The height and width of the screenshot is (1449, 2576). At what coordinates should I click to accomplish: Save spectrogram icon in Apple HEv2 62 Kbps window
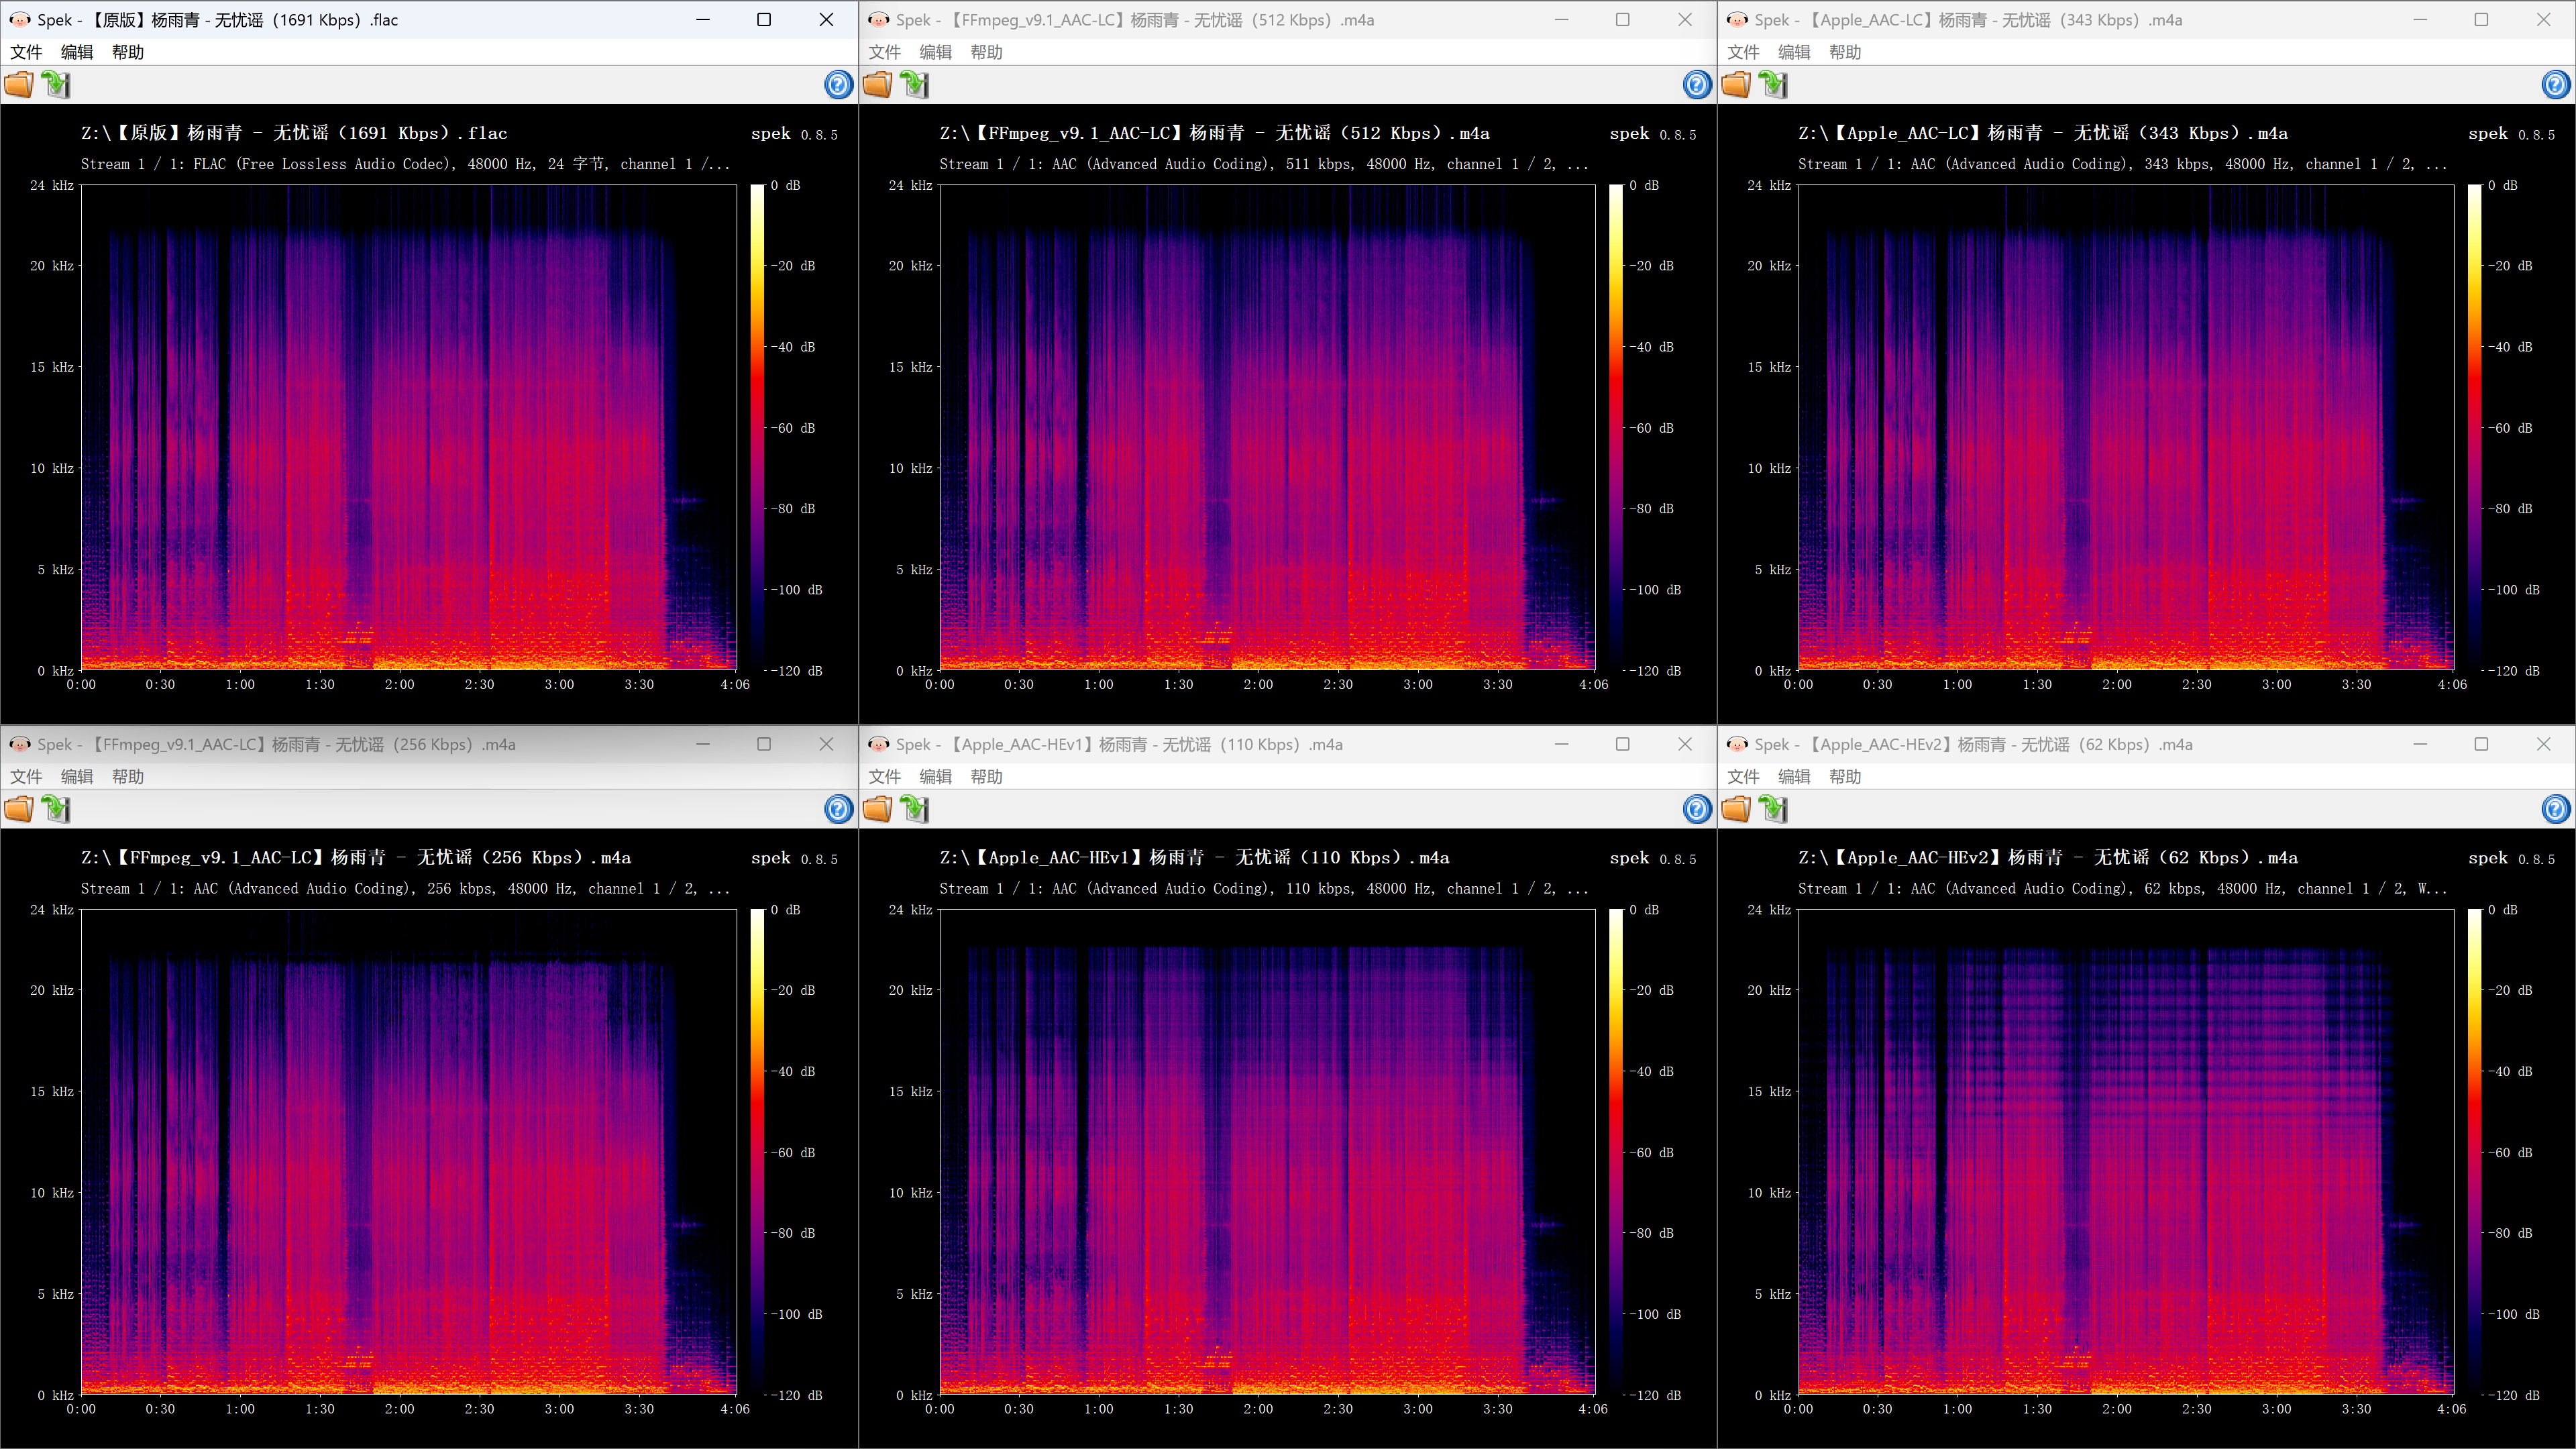point(1773,809)
